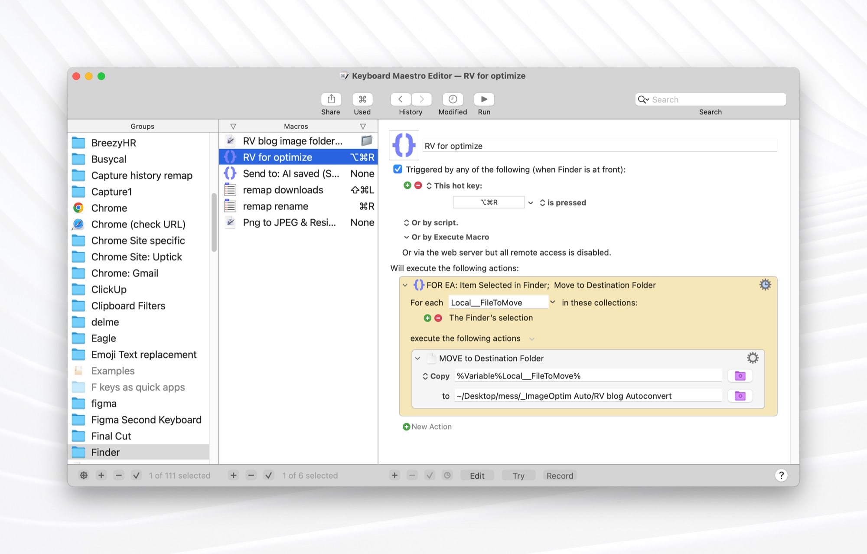Click the %Variable%Local__FileToMove% source field
This screenshot has width=867, height=554.
tap(588, 376)
